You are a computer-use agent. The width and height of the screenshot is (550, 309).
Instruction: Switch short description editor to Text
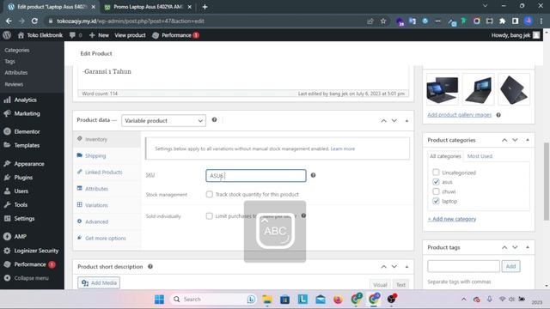400,285
